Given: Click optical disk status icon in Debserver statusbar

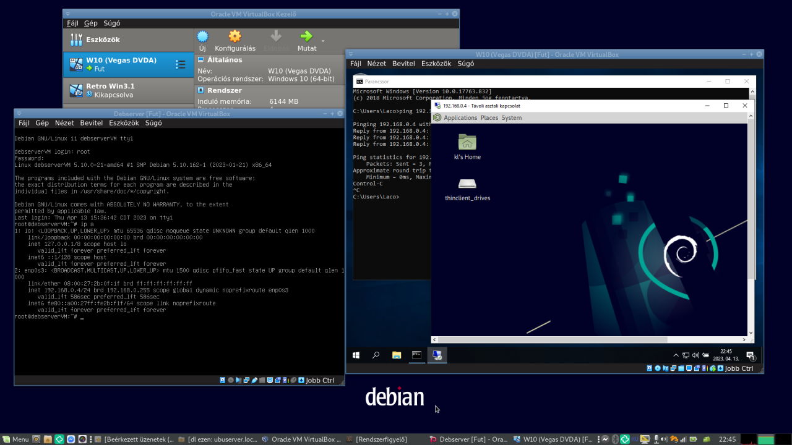Looking at the screenshot, I should 230,380.
